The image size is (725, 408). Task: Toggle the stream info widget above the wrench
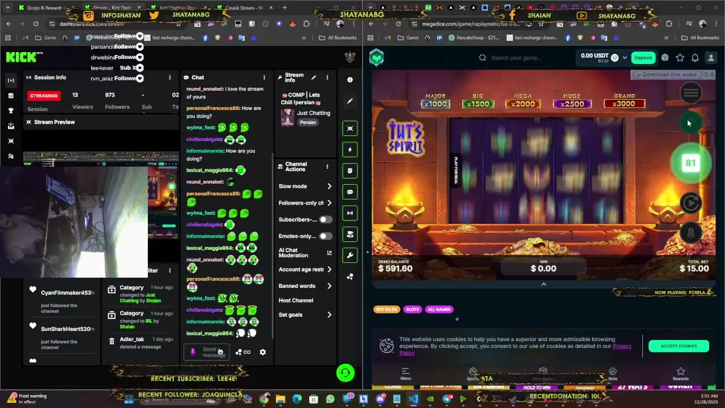point(350,234)
